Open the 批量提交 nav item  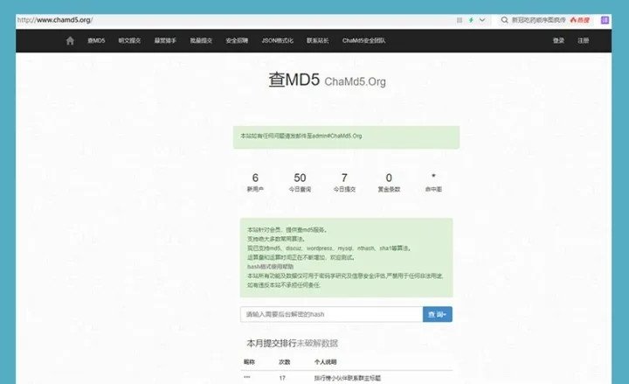tap(201, 40)
